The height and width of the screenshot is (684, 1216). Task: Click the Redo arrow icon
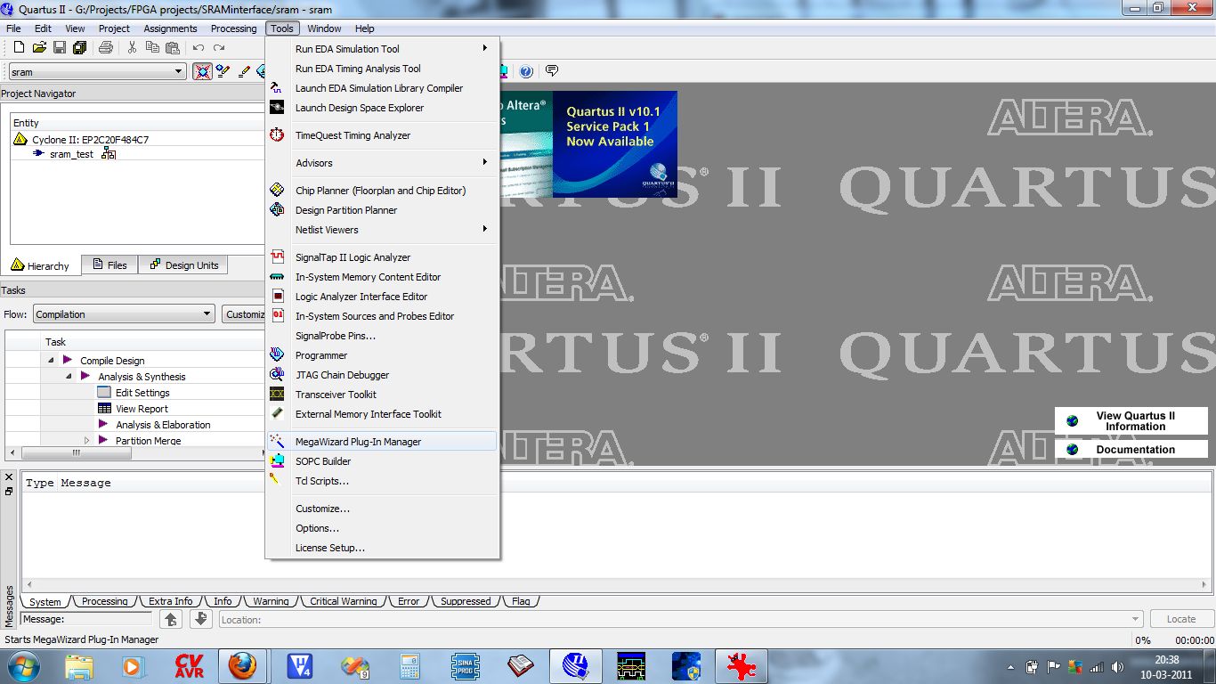[x=217, y=47]
